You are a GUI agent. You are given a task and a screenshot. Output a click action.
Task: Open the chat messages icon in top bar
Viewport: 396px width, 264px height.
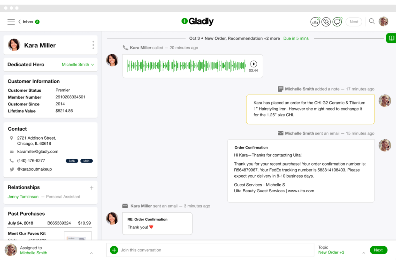337,22
